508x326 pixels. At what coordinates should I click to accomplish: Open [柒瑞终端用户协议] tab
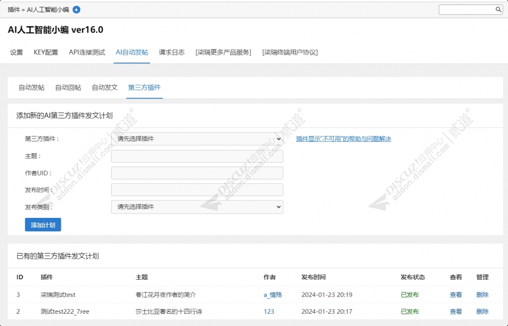(290, 52)
